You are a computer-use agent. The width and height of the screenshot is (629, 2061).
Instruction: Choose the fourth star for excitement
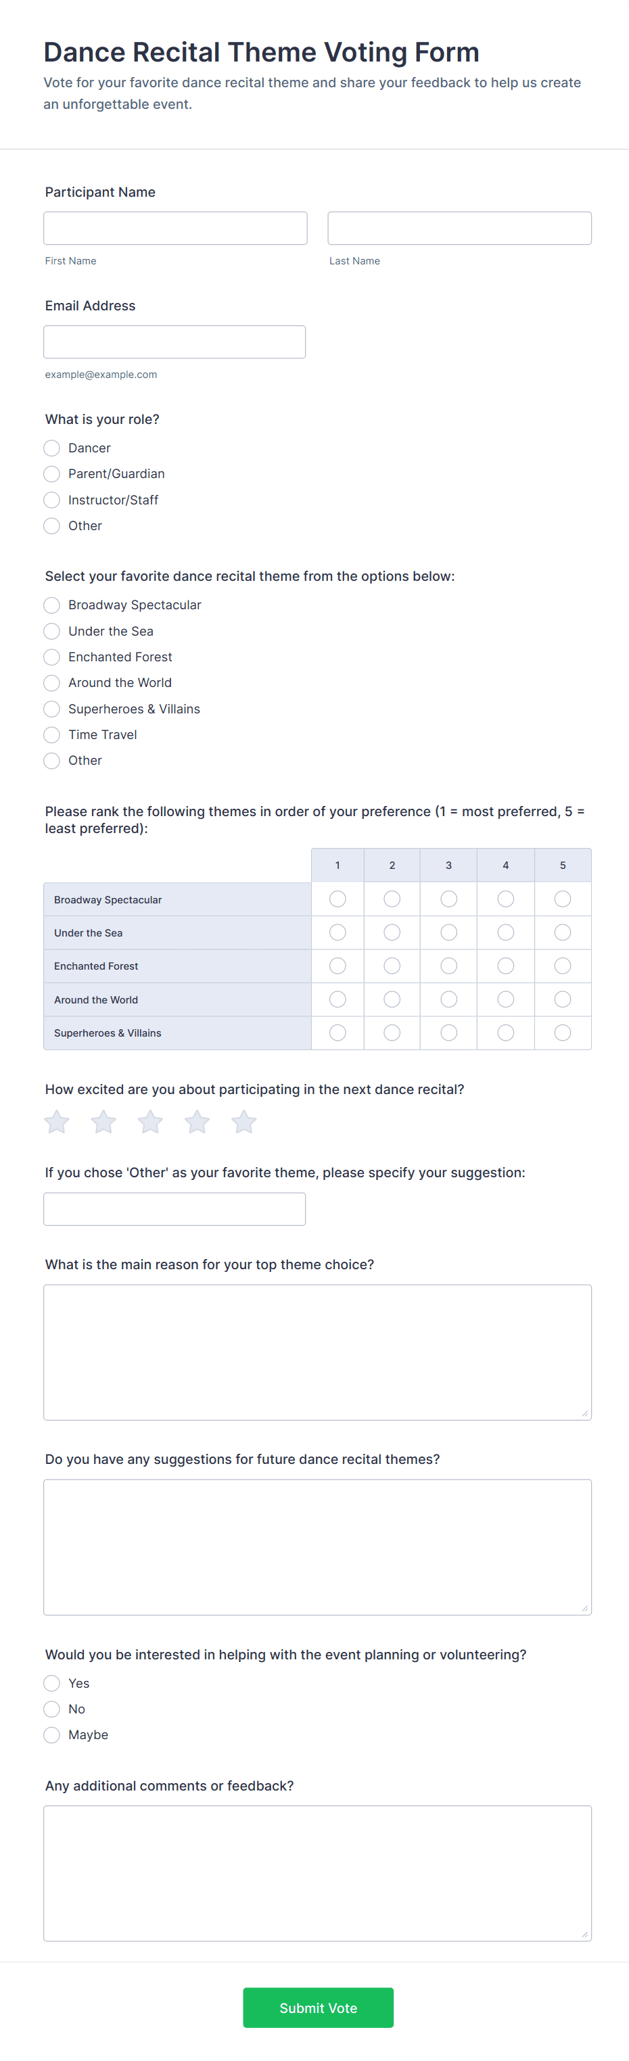coord(197,1122)
